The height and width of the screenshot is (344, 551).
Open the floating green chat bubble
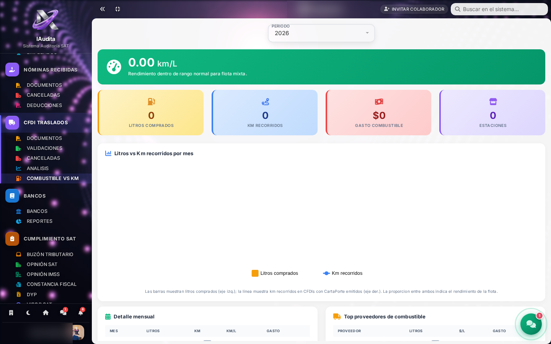pos(531,324)
